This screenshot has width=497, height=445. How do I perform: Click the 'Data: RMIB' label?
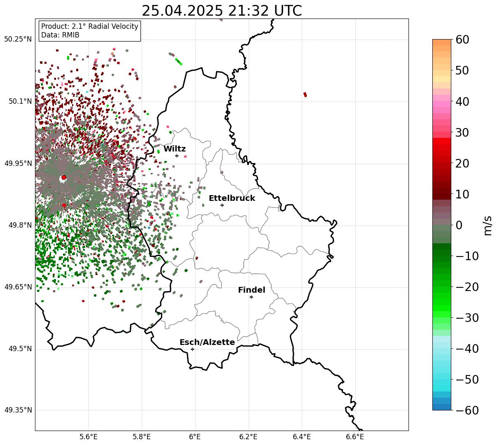coord(60,35)
